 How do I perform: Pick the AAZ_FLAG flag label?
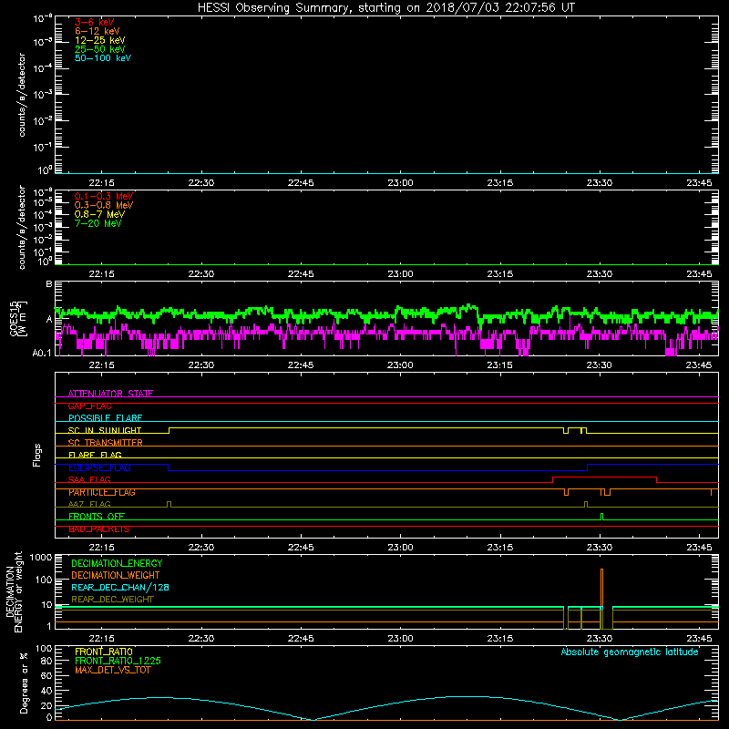click(89, 505)
